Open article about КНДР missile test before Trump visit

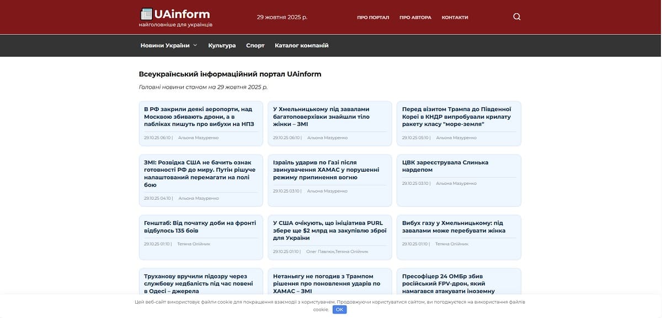(456, 116)
